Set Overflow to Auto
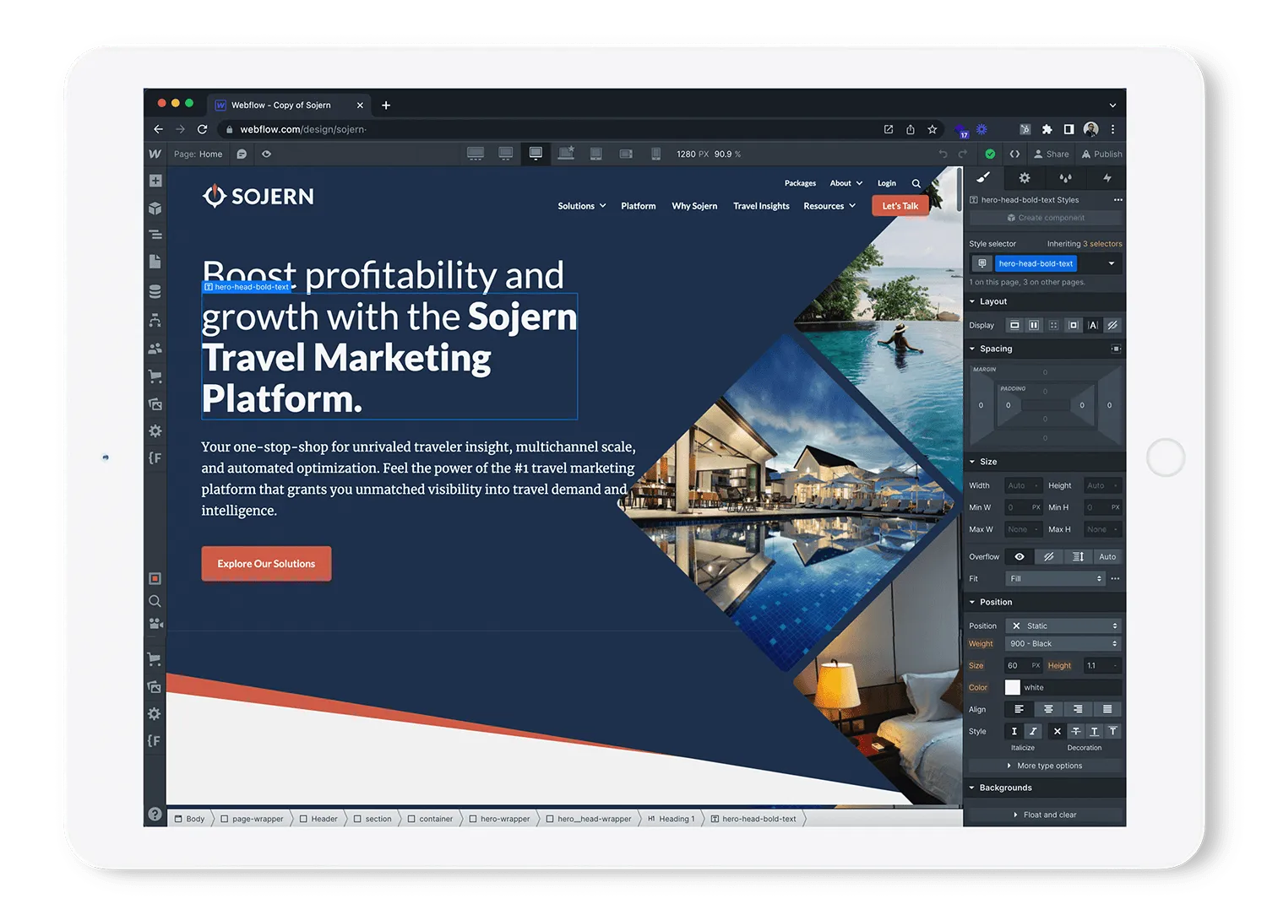Viewport: 1267px width, 915px height. pyautogui.click(x=1107, y=556)
